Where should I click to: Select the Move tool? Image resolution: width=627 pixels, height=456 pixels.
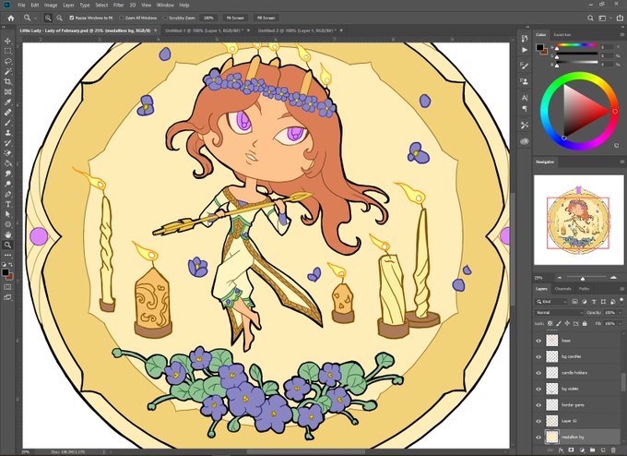7,41
